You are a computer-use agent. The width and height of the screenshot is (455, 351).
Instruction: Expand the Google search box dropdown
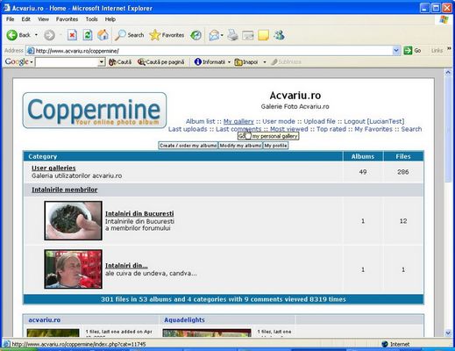coord(102,62)
